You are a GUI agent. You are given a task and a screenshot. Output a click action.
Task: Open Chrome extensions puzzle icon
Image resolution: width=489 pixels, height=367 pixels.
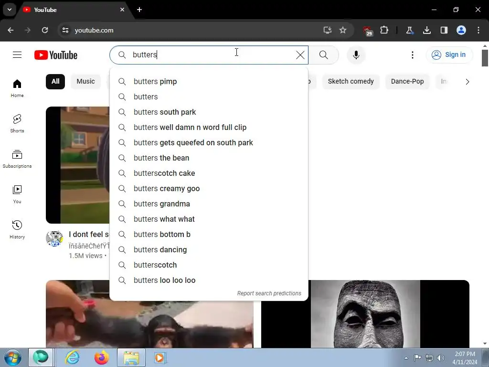click(x=384, y=30)
